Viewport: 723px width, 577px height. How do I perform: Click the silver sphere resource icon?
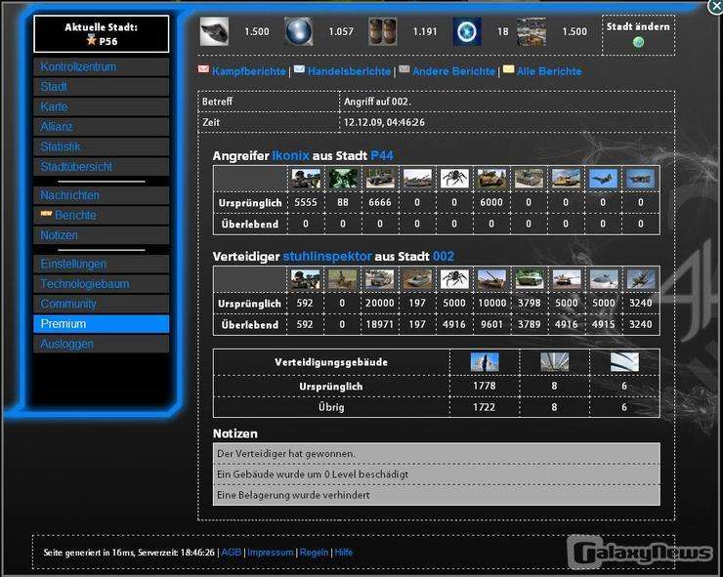pos(298,31)
